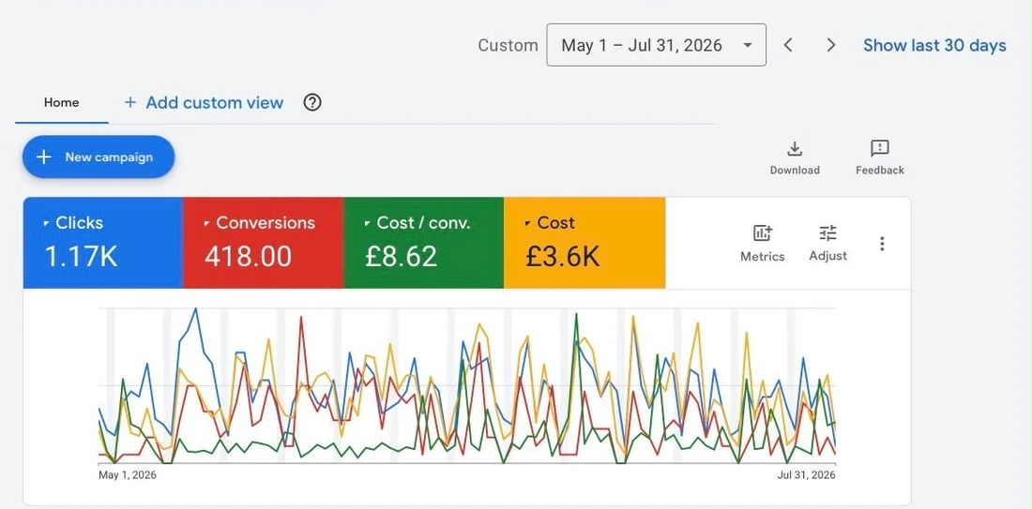1032x509 pixels.
Task: Go to next date period arrow
Action: tap(831, 45)
